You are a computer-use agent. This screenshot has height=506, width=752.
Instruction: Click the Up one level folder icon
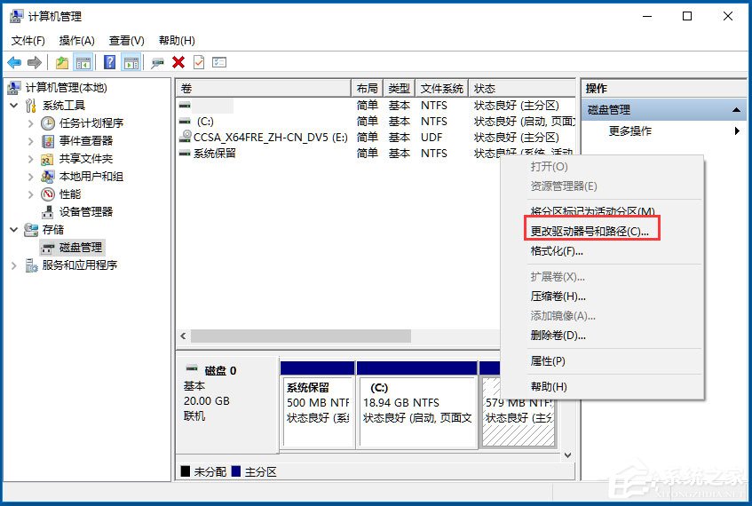(61, 62)
